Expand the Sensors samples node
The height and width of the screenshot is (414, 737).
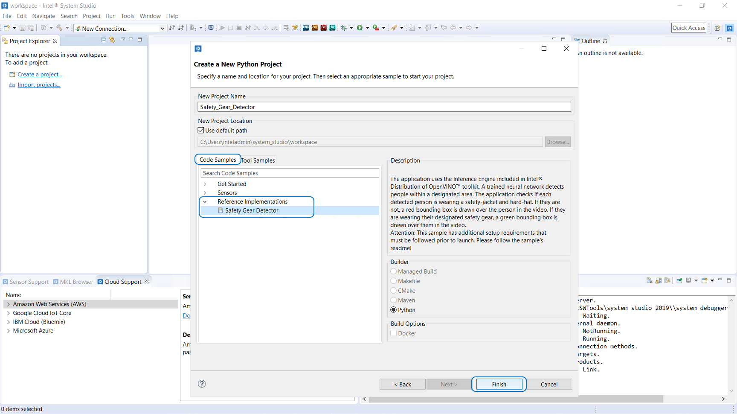(x=205, y=193)
